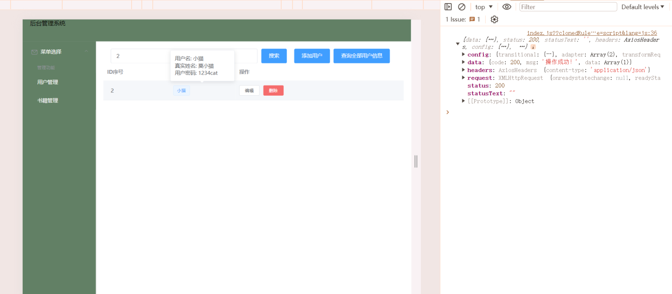Select 用户管理 in the sidebar menu
The height and width of the screenshot is (294, 672).
click(x=48, y=82)
